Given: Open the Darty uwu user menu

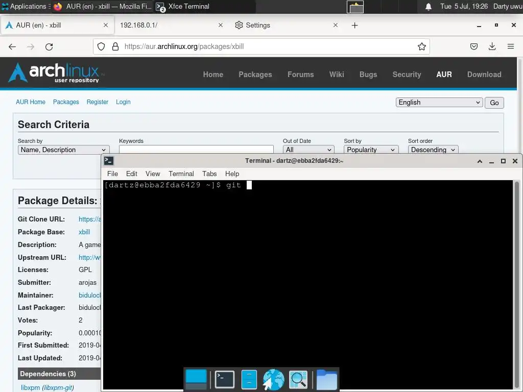Looking at the screenshot, I should click(x=508, y=6).
